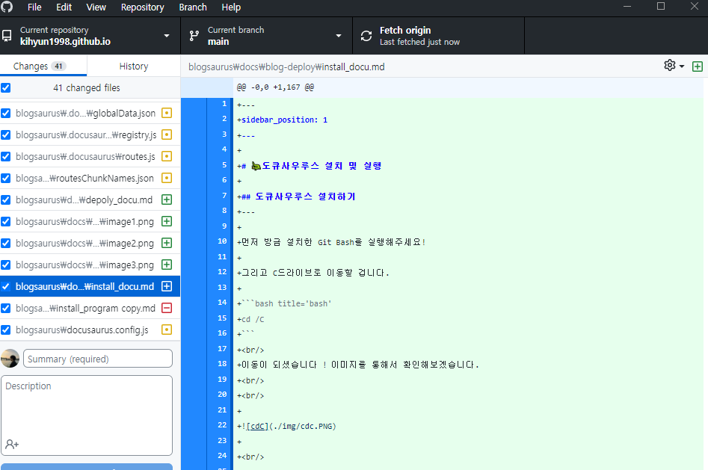
Task: Click deleted status icon for install_program copy.md
Action: point(167,308)
